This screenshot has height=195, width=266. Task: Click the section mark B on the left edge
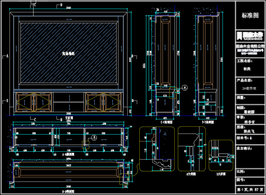pyautogui.click(x=6, y=101)
